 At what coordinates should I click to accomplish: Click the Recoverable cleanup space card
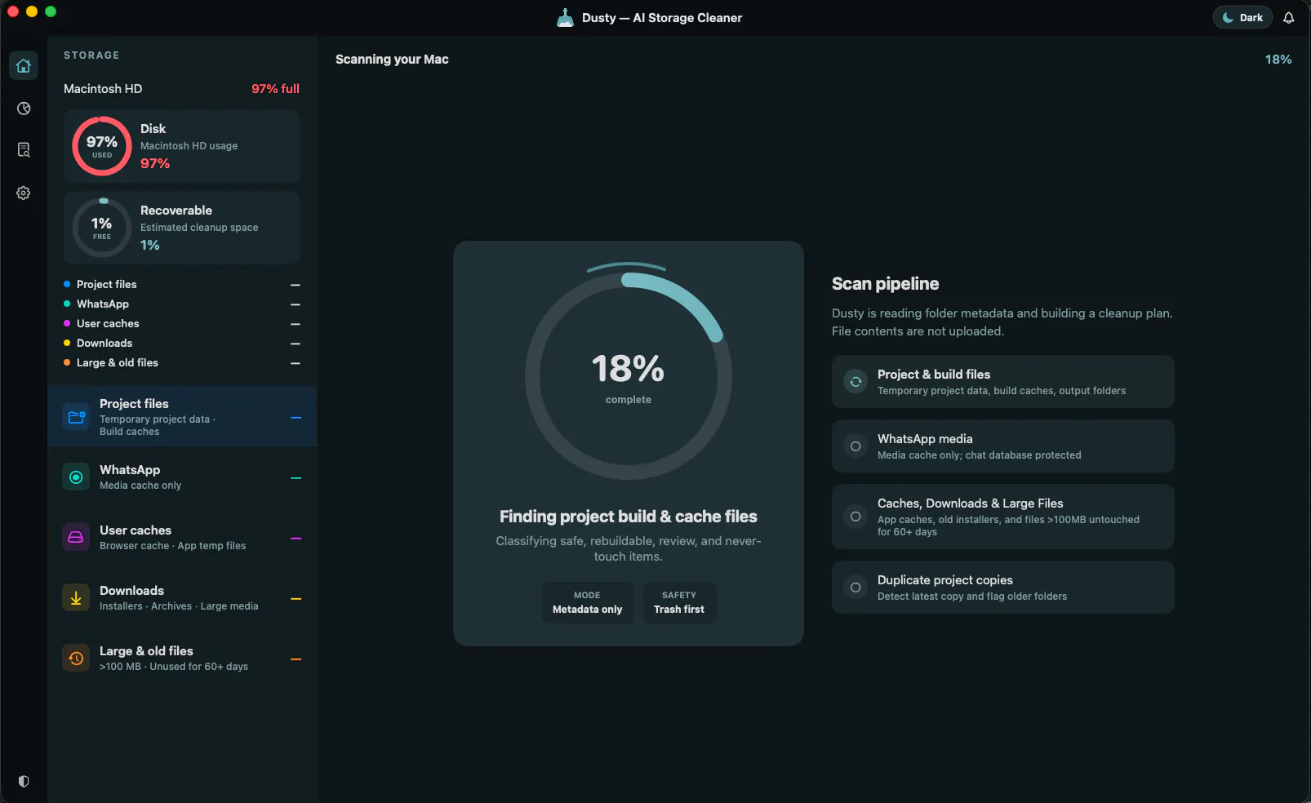182,228
